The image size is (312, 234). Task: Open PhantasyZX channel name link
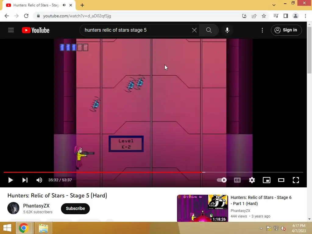[36, 206]
